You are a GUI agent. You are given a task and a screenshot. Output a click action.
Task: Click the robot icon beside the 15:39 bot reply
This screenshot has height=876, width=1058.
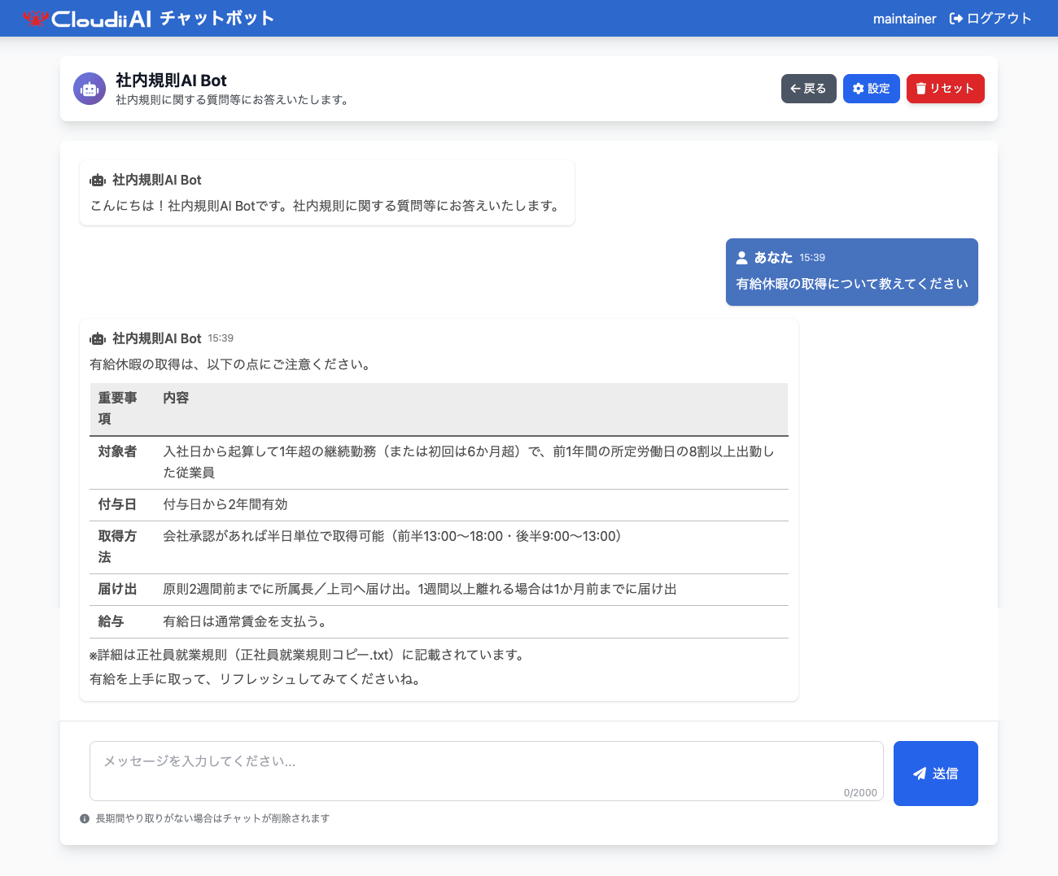(98, 338)
